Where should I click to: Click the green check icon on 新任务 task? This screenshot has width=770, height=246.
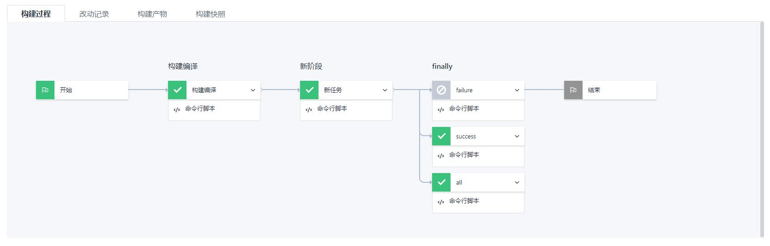pyautogui.click(x=309, y=90)
